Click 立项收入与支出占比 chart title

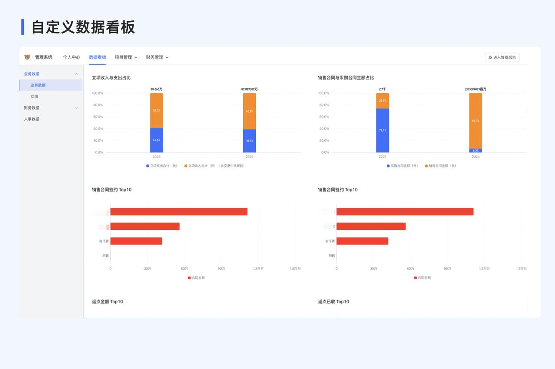[111, 78]
